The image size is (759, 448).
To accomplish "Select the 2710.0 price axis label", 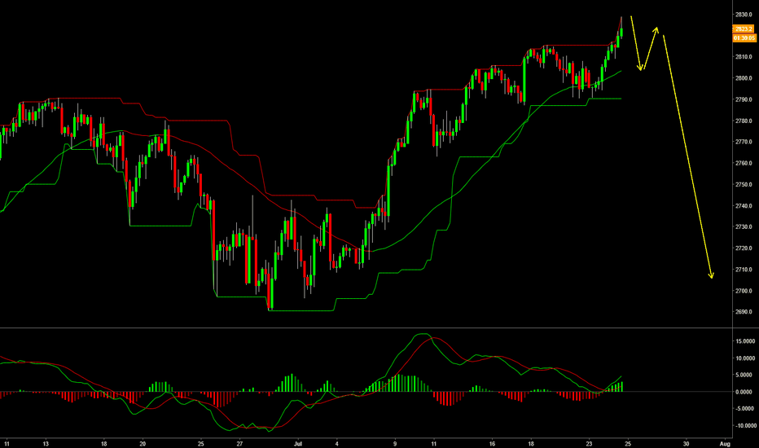I will tap(744, 270).
